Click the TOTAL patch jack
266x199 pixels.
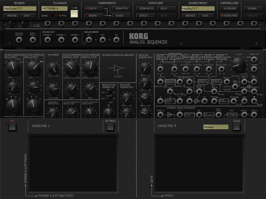click(160, 69)
